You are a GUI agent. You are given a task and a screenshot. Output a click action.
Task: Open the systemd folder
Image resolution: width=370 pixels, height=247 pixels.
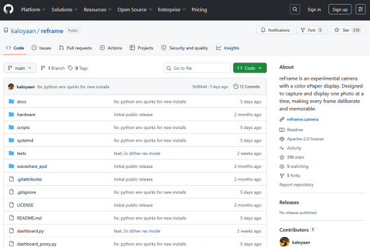[25, 140]
